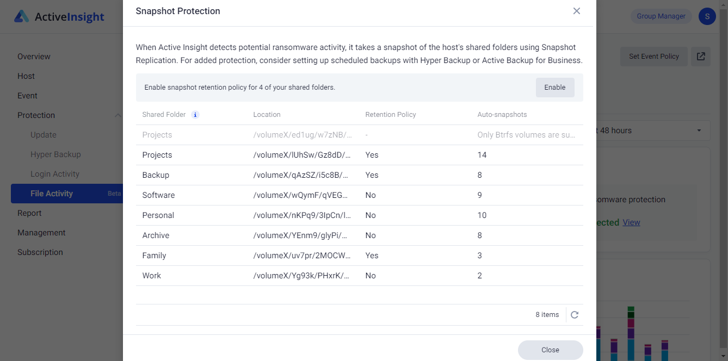Viewport: 728px width, 361px height.
Task: Select Hyper Backup in the sidebar
Action: point(55,154)
